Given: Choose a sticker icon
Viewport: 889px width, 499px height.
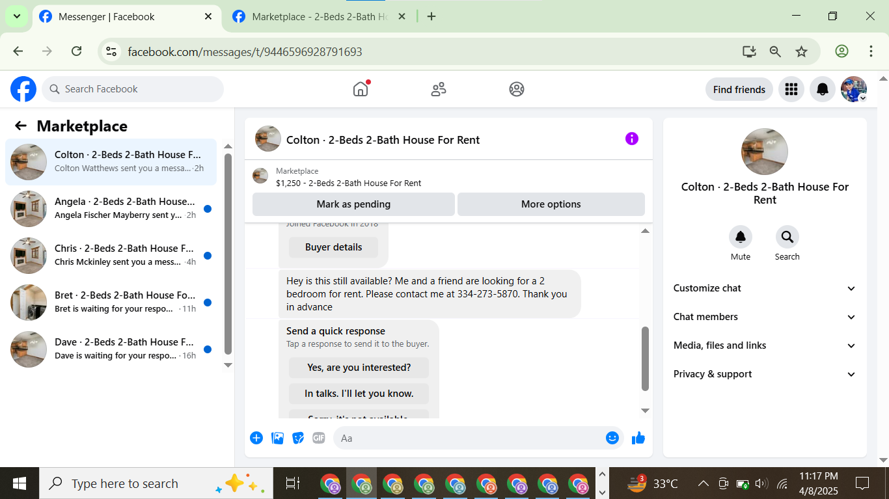Looking at the screenshot, I should pos(298,438).
